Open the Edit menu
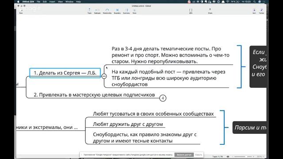This screenshot has height=159, width=283. tap(45, 2)
